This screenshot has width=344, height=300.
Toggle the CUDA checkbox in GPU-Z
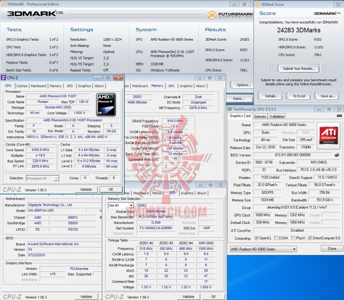276,238
